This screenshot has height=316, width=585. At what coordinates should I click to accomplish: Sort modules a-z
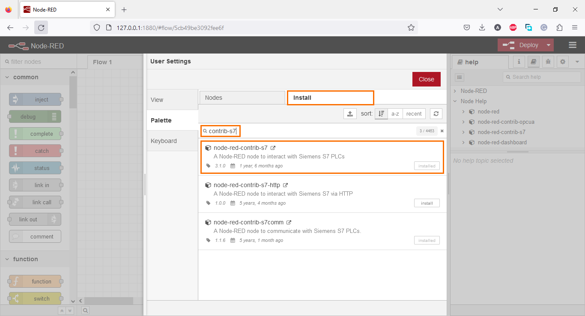395,113
